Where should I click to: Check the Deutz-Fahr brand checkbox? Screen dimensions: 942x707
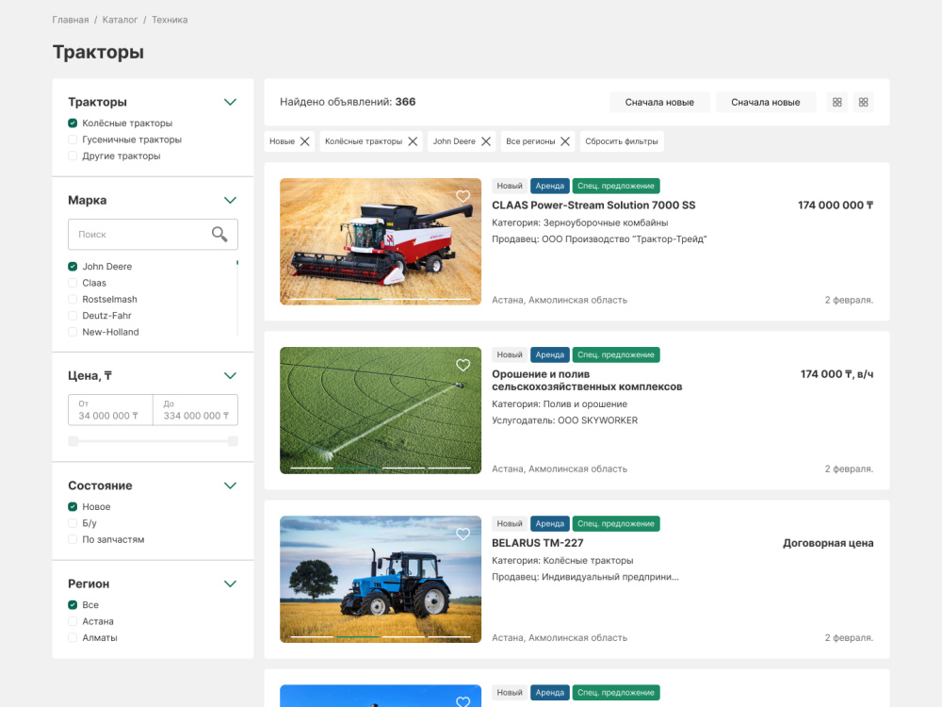point(73,315)
